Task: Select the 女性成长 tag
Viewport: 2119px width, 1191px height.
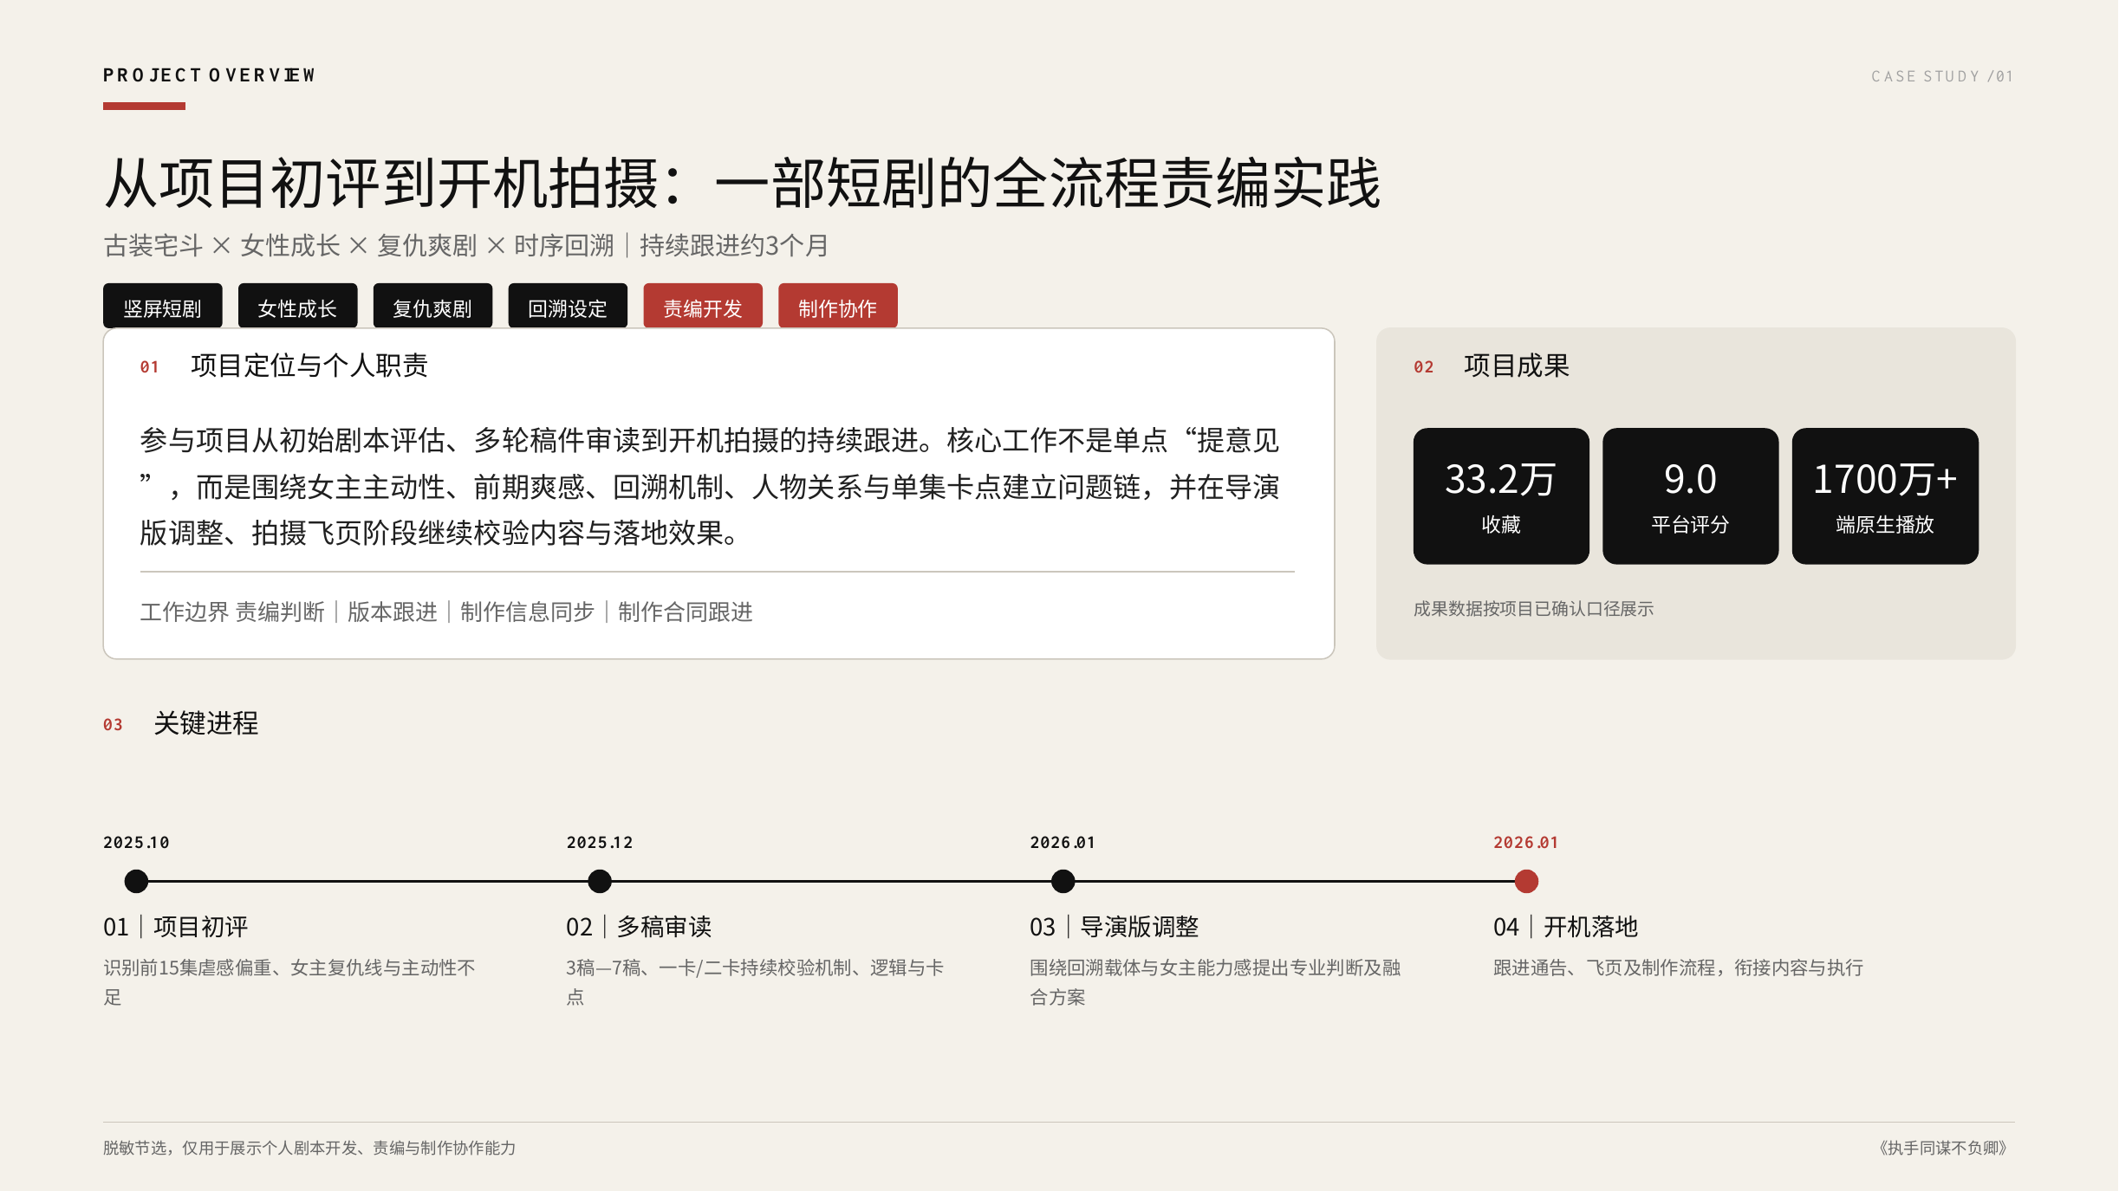Action: 297,307
